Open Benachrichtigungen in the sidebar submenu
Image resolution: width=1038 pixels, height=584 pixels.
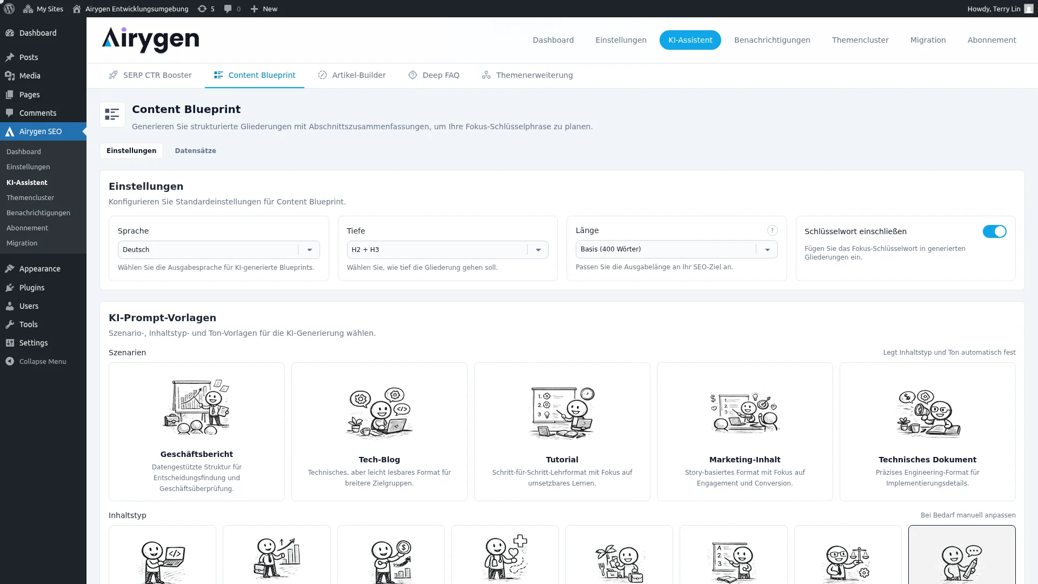pyautogui.click(x=38, y=213)
